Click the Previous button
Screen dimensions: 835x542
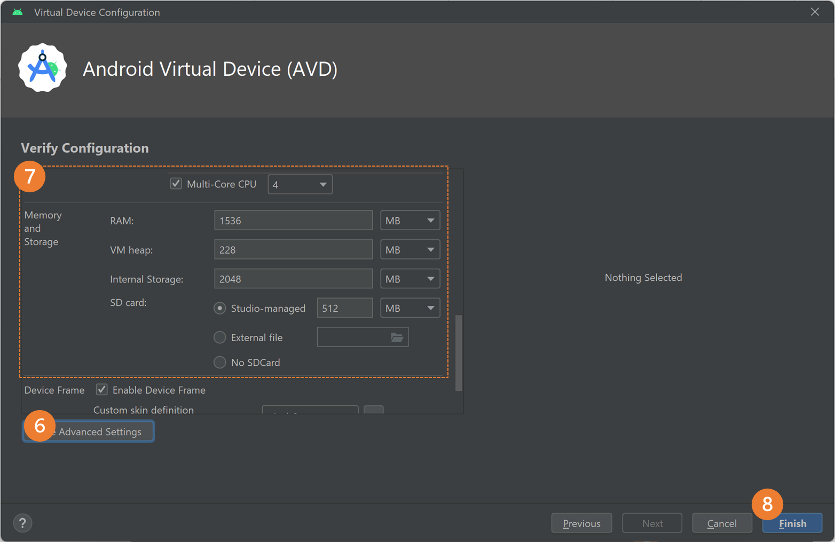(x=581, y=523)
